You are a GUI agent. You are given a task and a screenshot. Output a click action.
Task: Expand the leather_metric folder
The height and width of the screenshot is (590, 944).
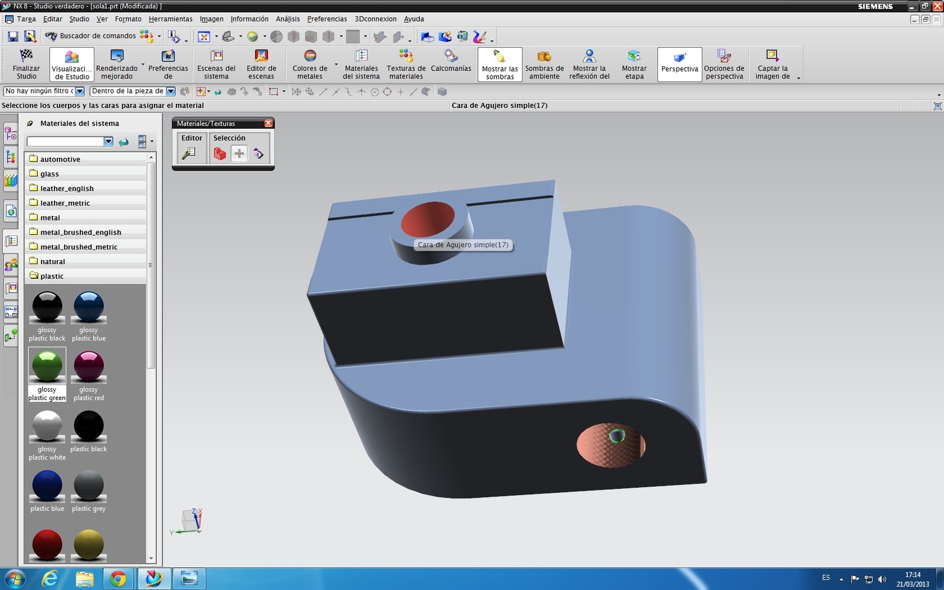coord(86,203)
